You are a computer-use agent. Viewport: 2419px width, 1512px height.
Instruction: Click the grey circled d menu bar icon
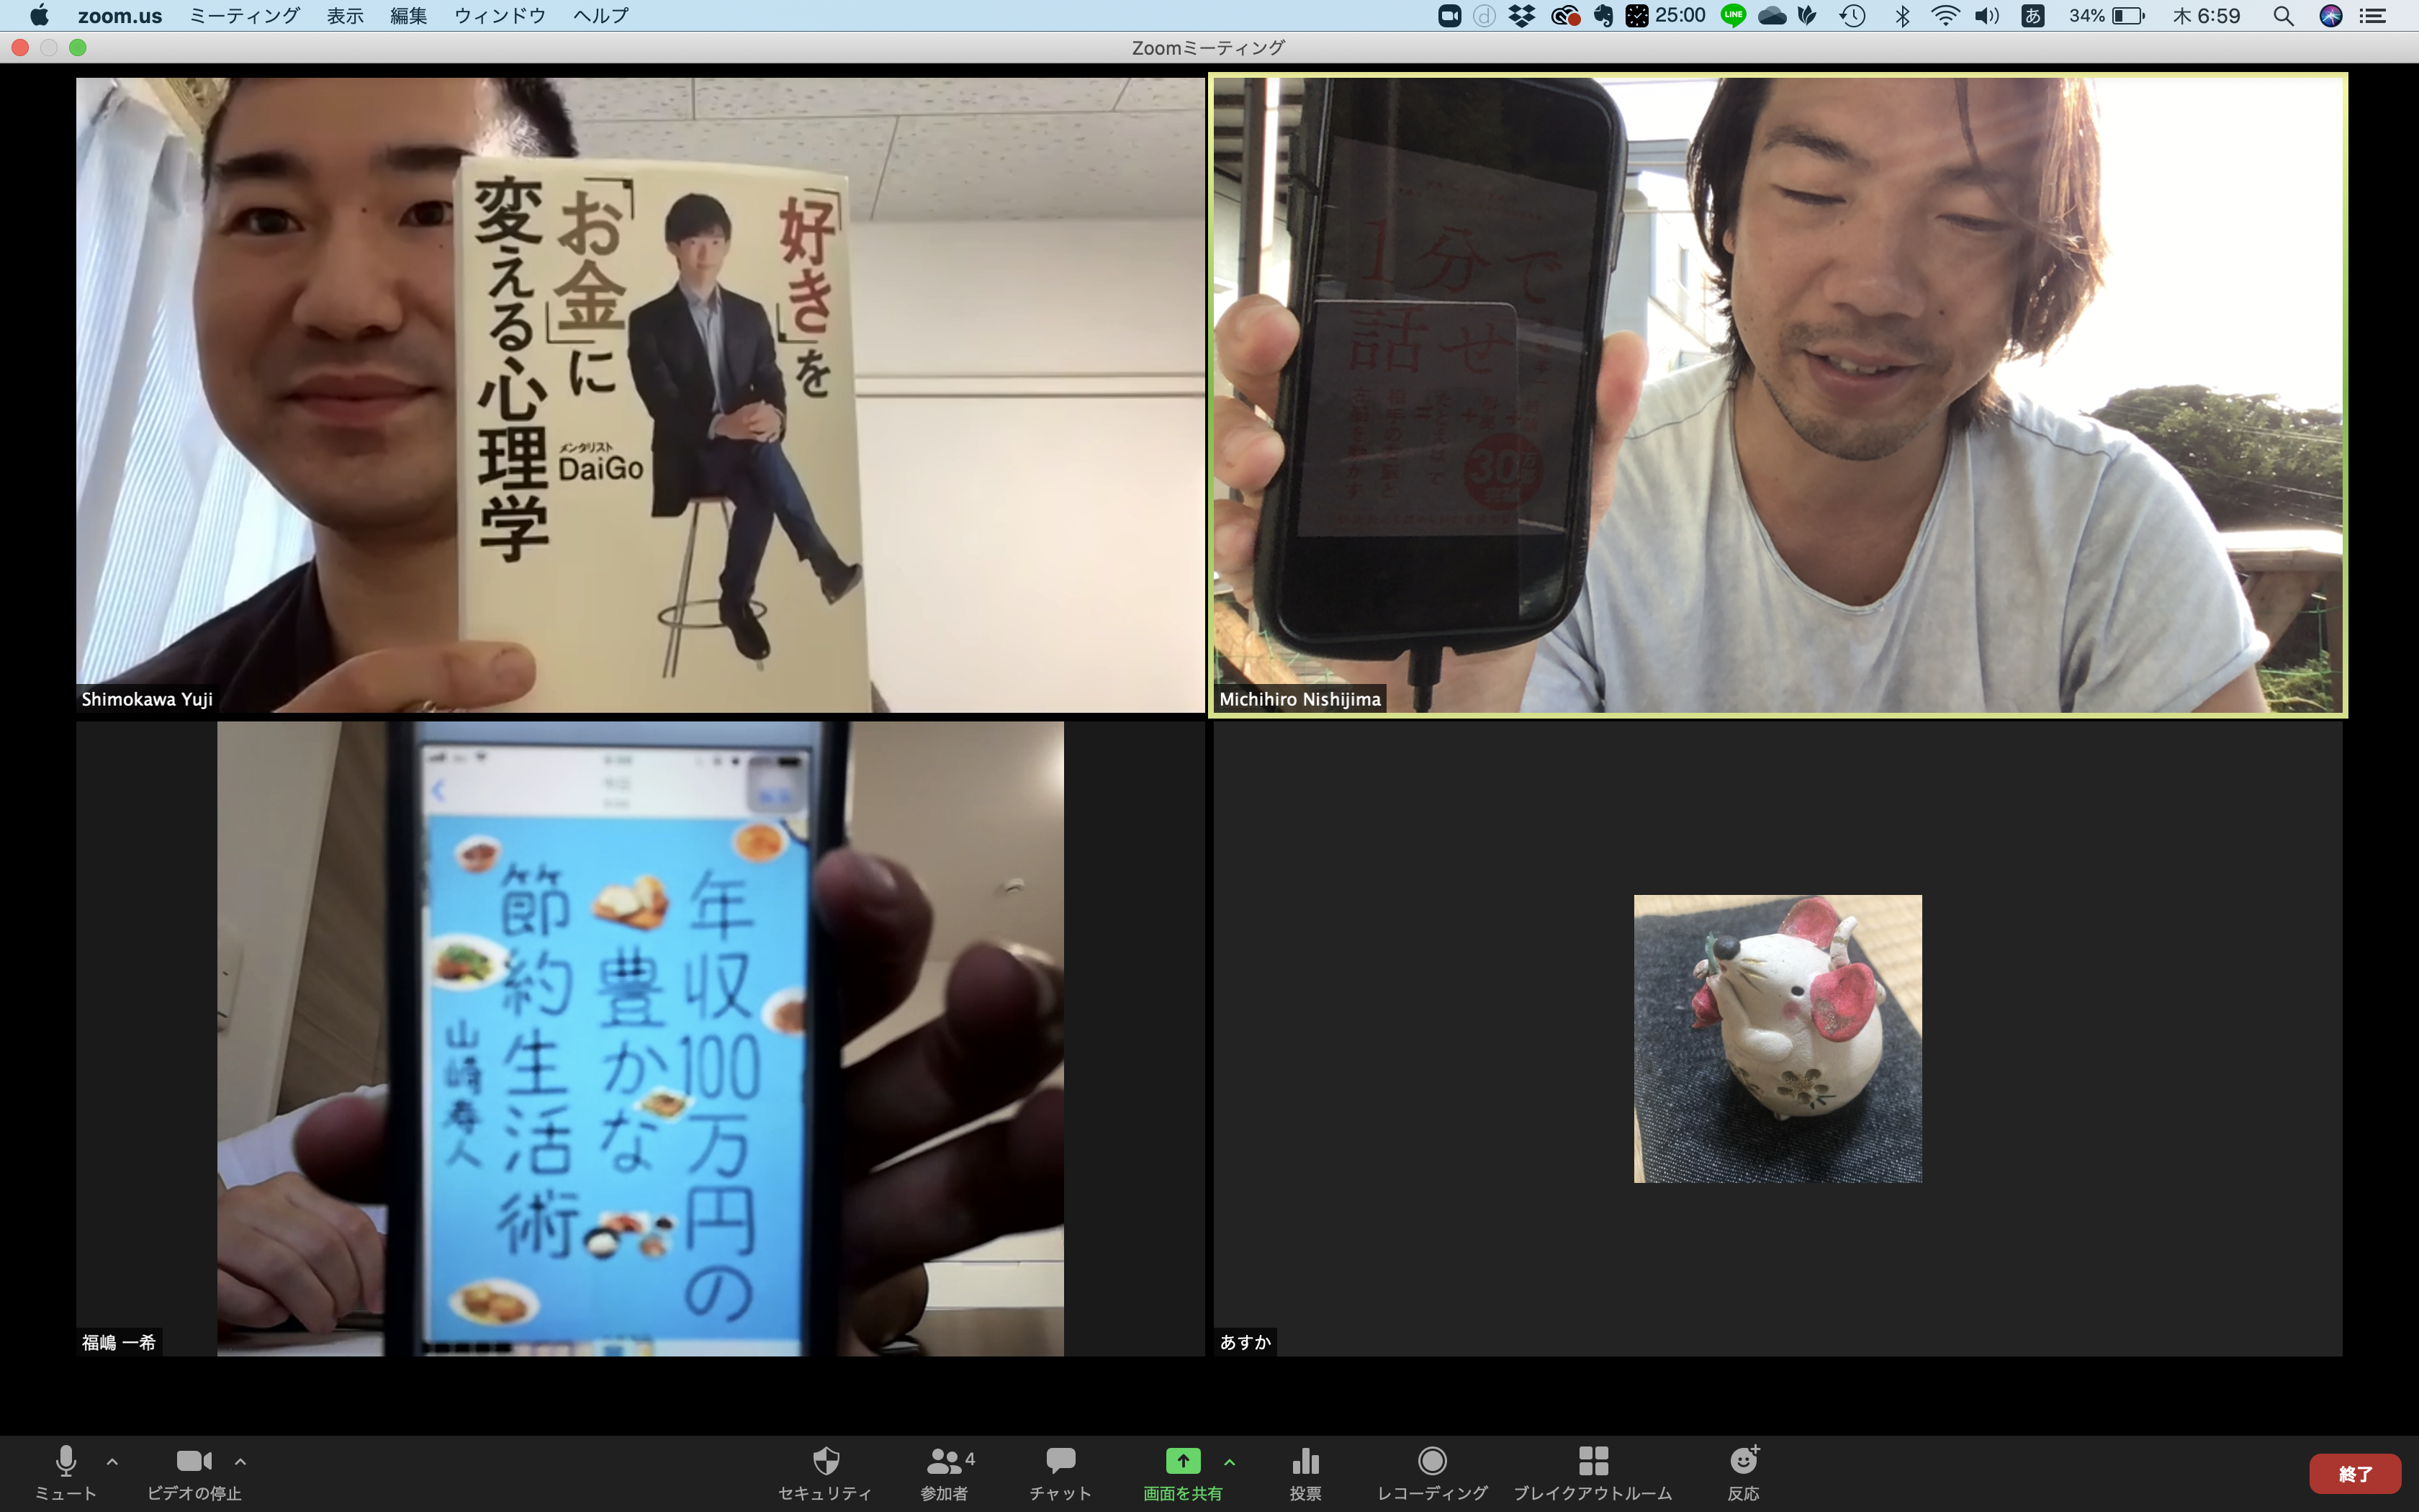(x=1485, y=15)
